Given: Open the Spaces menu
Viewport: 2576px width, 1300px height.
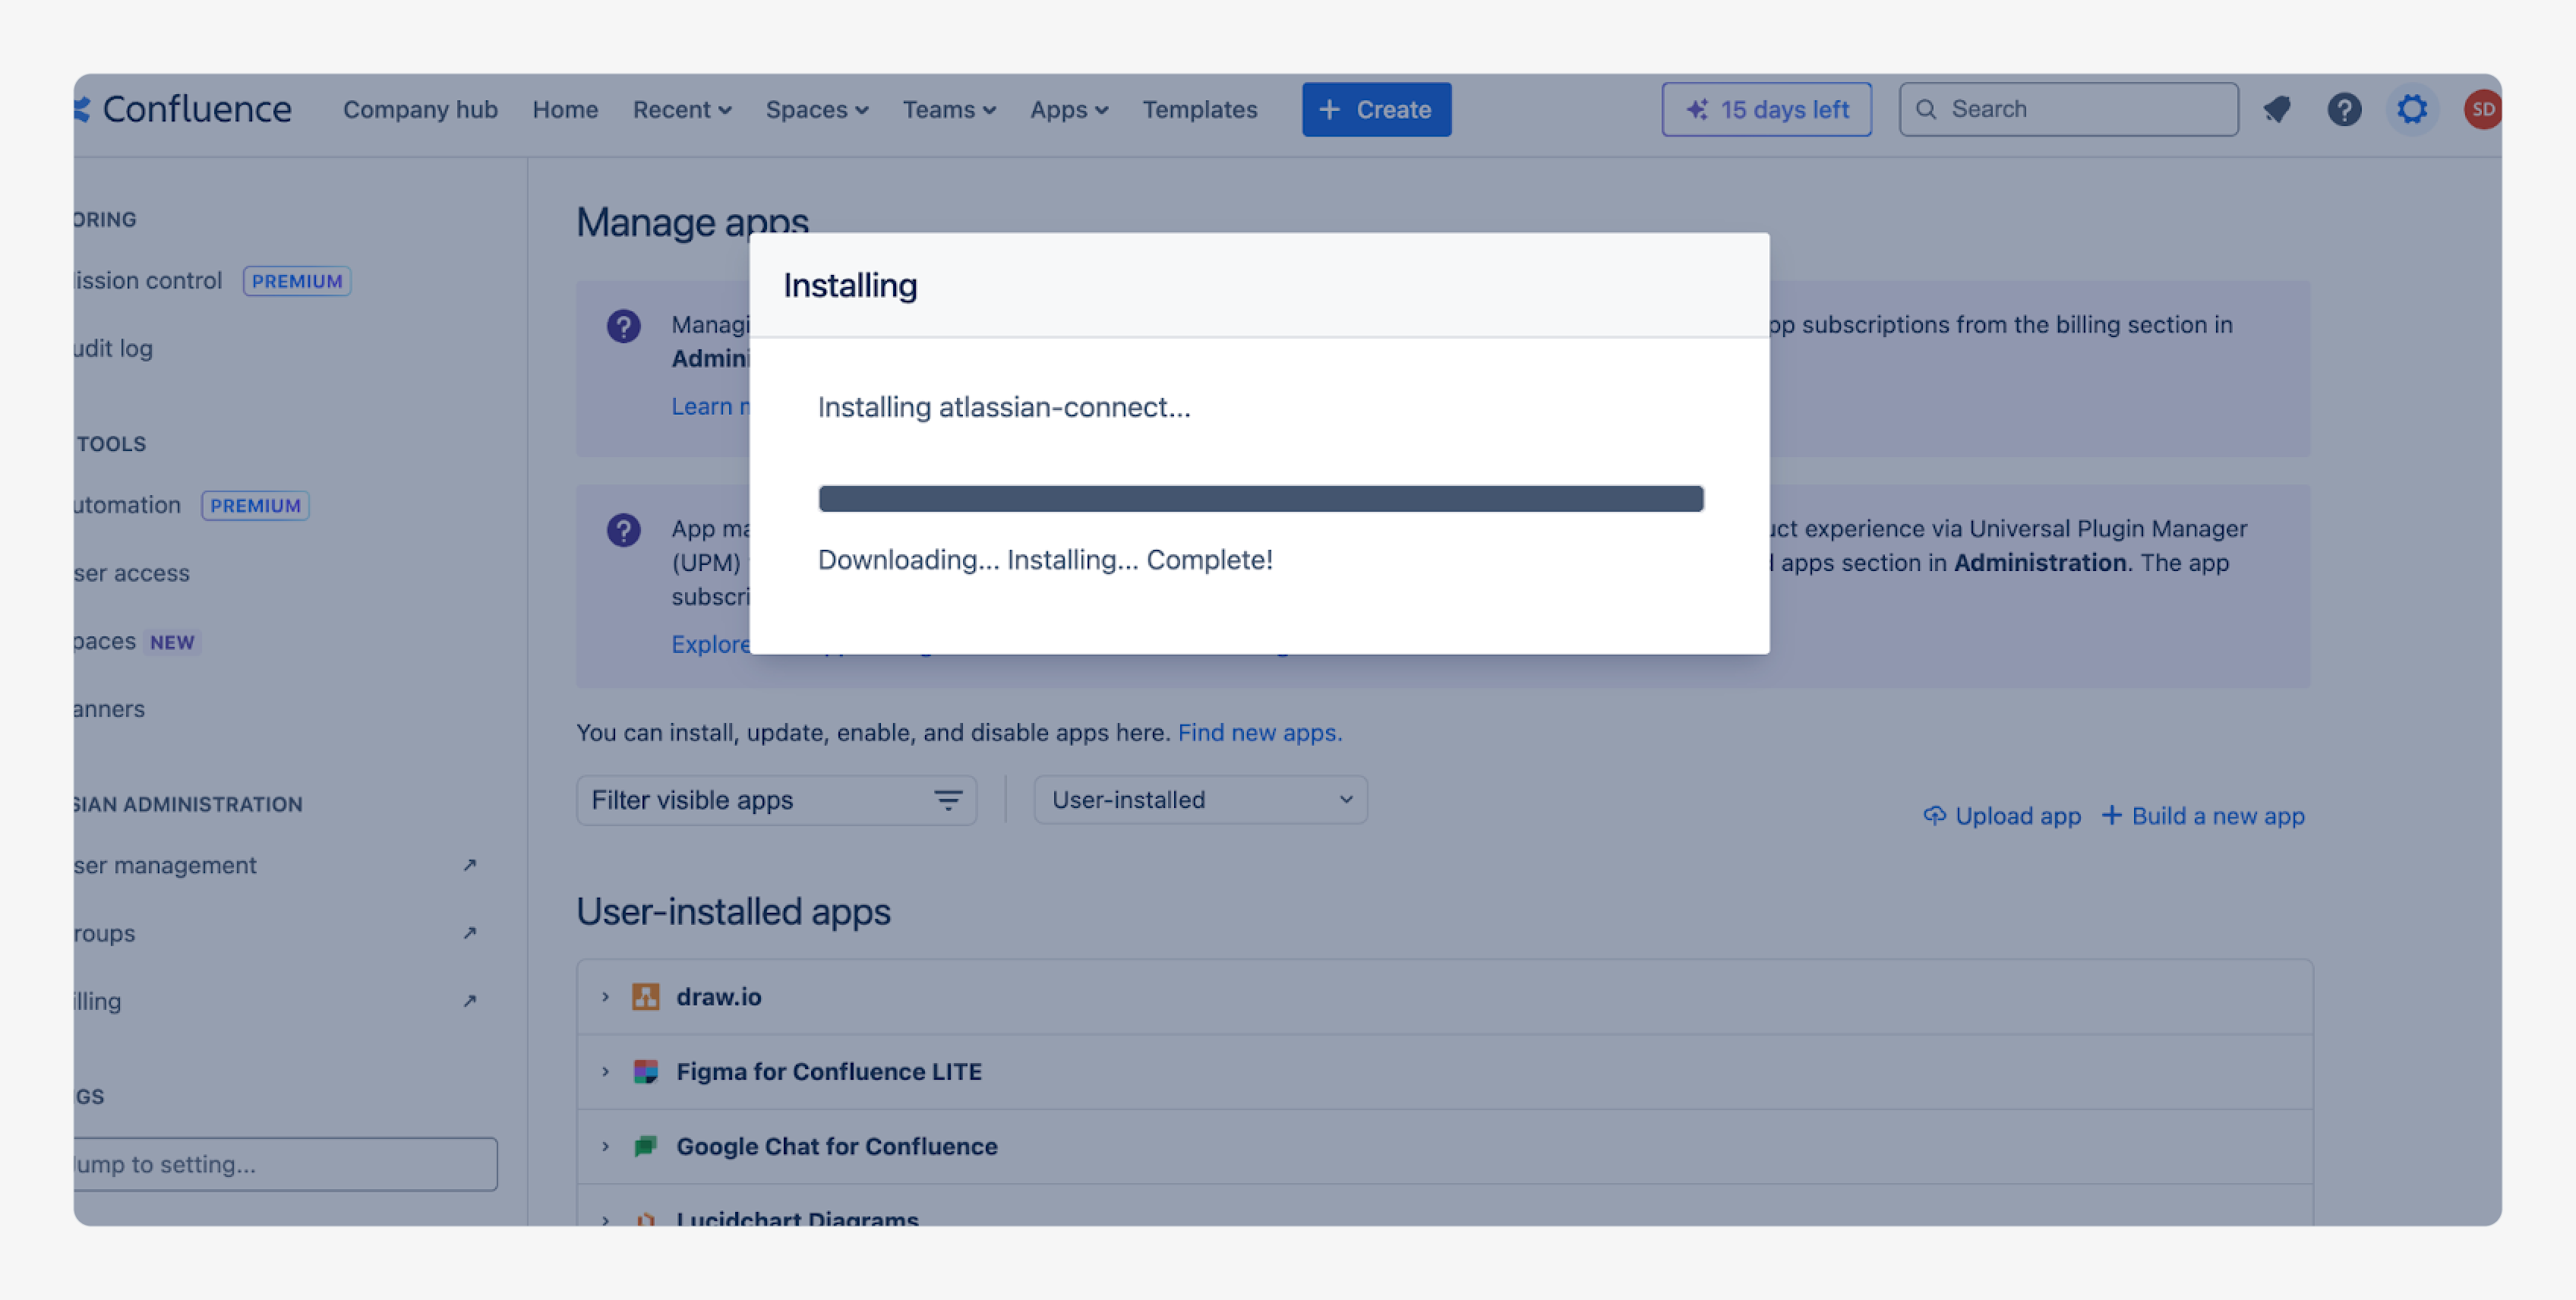Looking at the screenshot, I should pyautogui.click(x=816, y=110).
